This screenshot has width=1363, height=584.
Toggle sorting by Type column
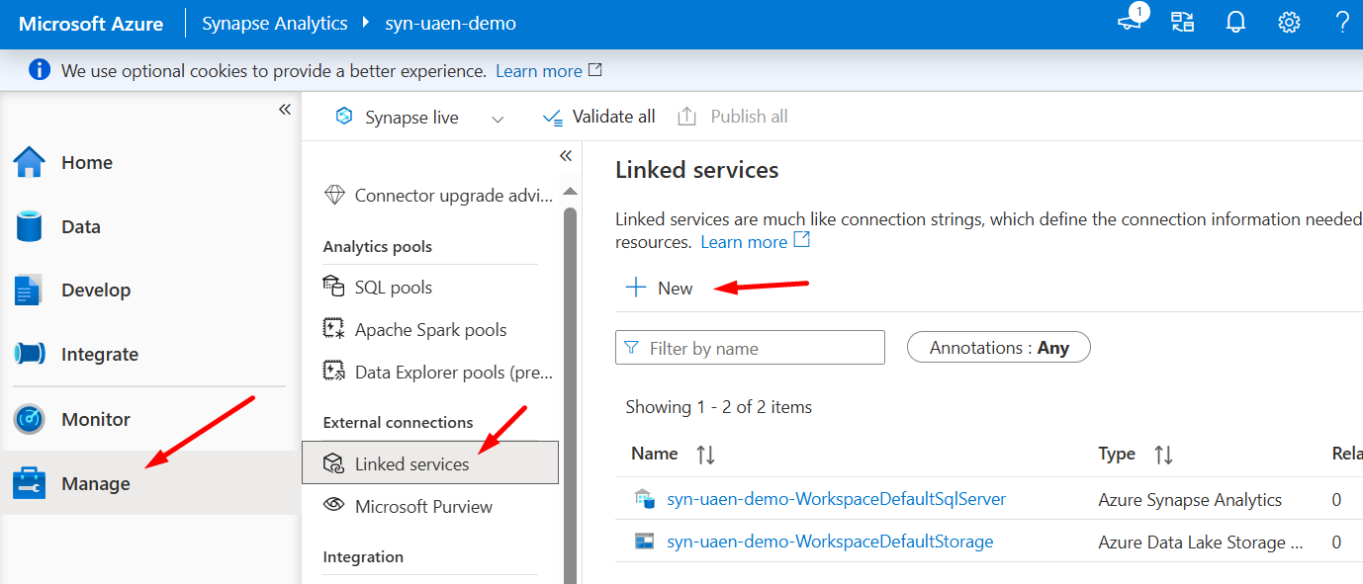(x=1162, y=454)
